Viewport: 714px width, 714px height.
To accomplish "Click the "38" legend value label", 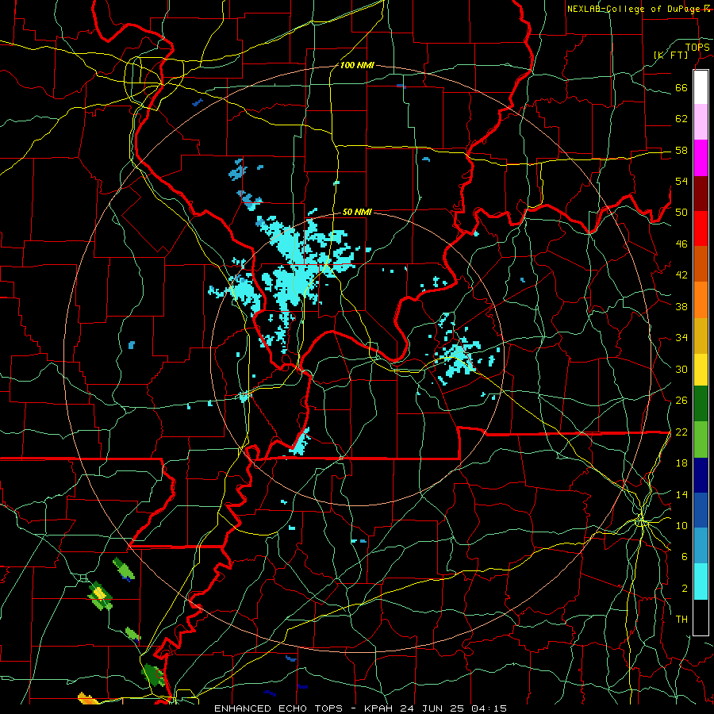I will [681, 306].
